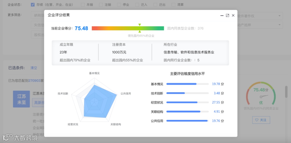This screenshot has height=143, width=291.
Task: Click the gauge needle in score dial
Action: 264,96
